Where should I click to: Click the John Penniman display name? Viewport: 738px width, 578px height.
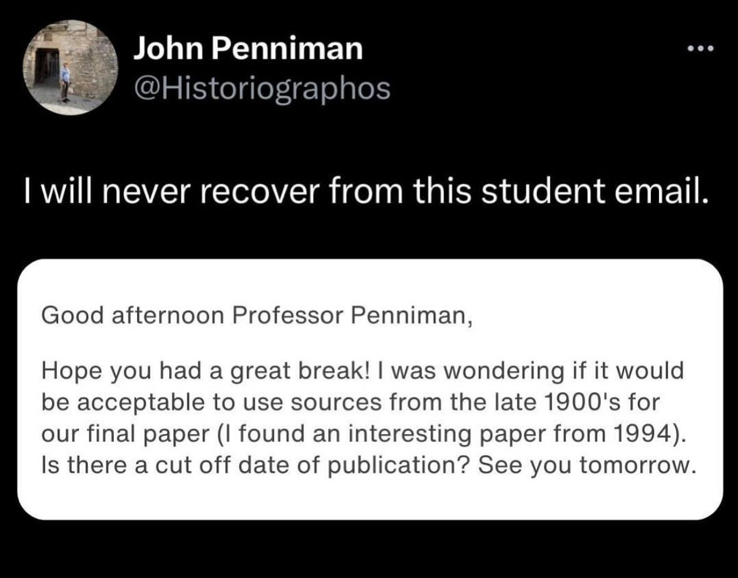[x=248, y=48]
